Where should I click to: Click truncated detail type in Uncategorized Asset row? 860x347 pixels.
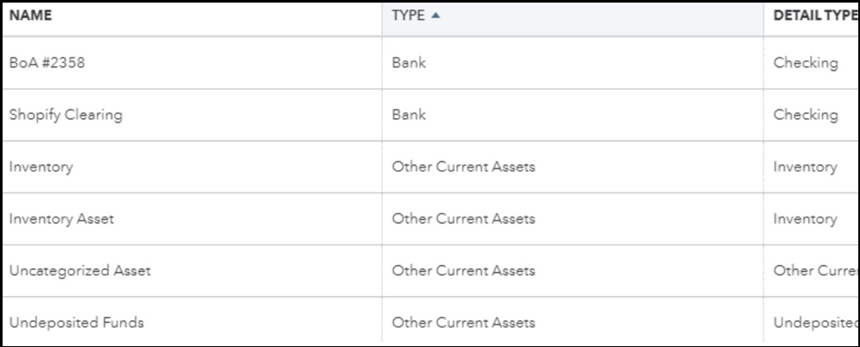[813, 271]
